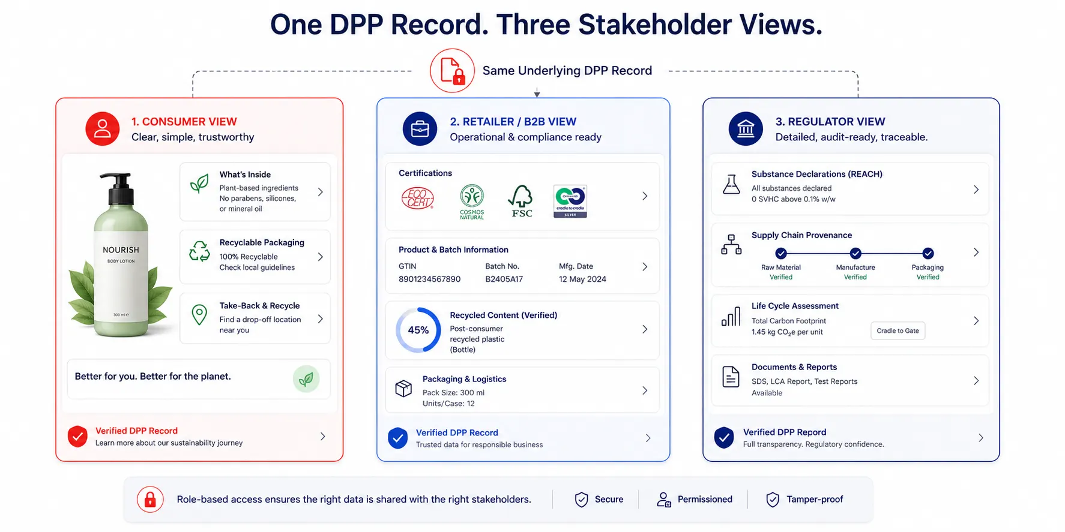Click the red lock icon in footer

[x=150, y=499]
